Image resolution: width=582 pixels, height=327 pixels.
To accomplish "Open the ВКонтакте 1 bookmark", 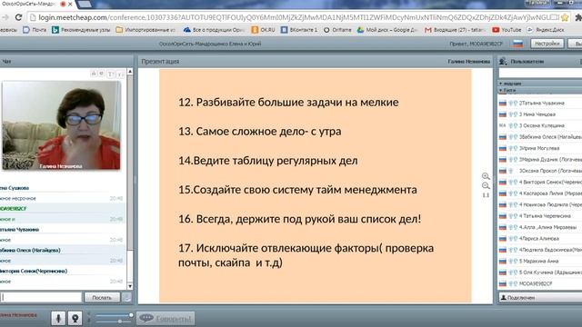I will coord(299,30).
